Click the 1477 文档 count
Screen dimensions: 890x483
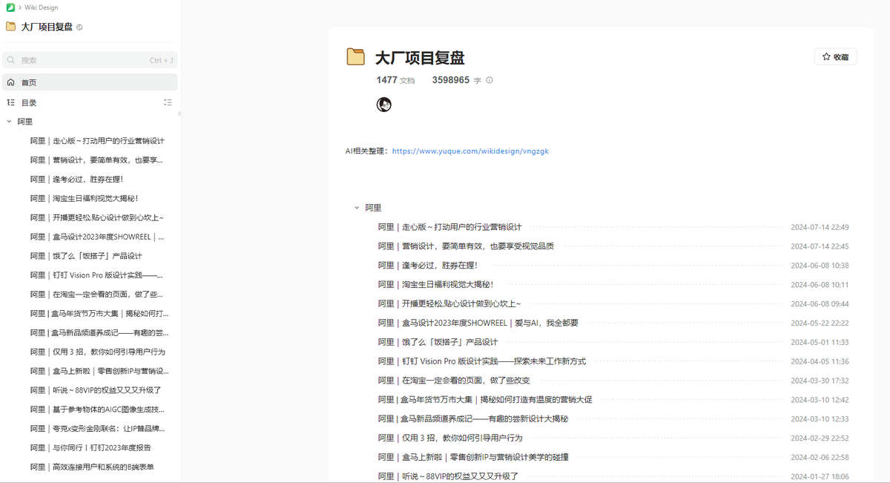click(x=396, y=80)
